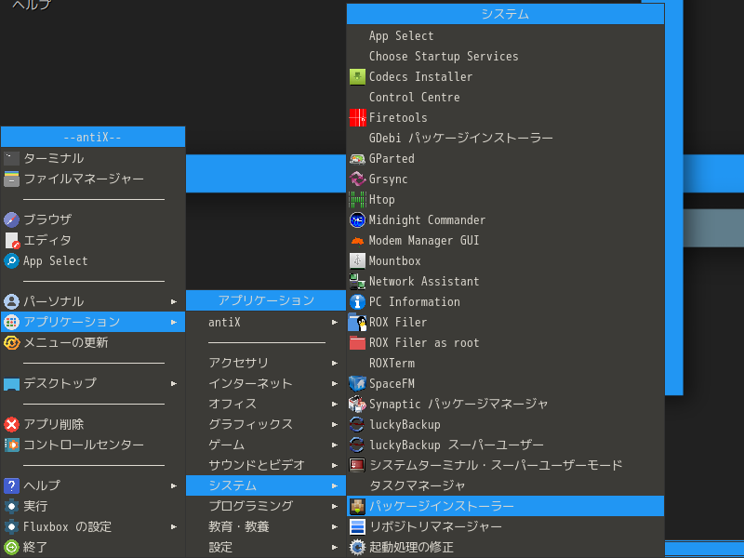The height and width of the screenshot is (558, 744).
Task: Click the パーソナル user avatar icon
Action: [11, 301]
